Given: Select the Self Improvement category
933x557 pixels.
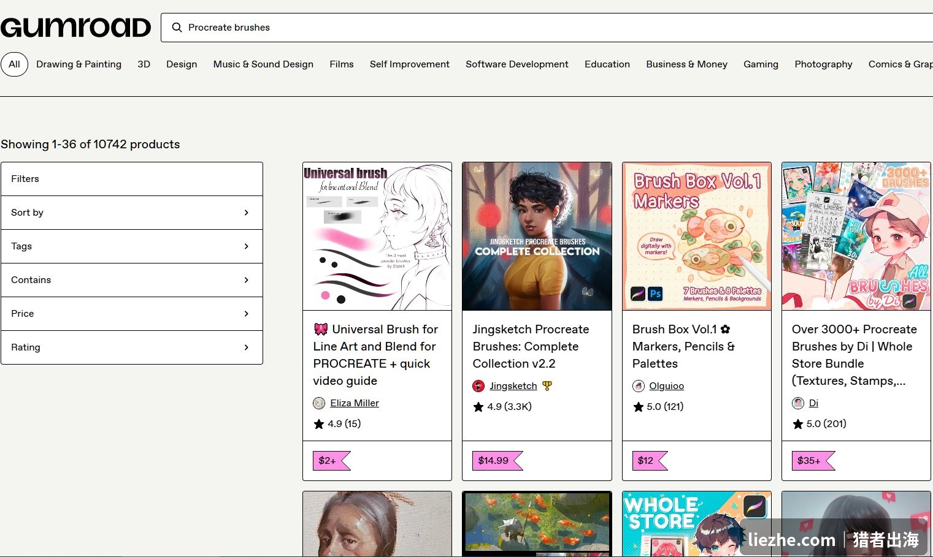Looking at the screenshot, I should [x=410, y=64].
